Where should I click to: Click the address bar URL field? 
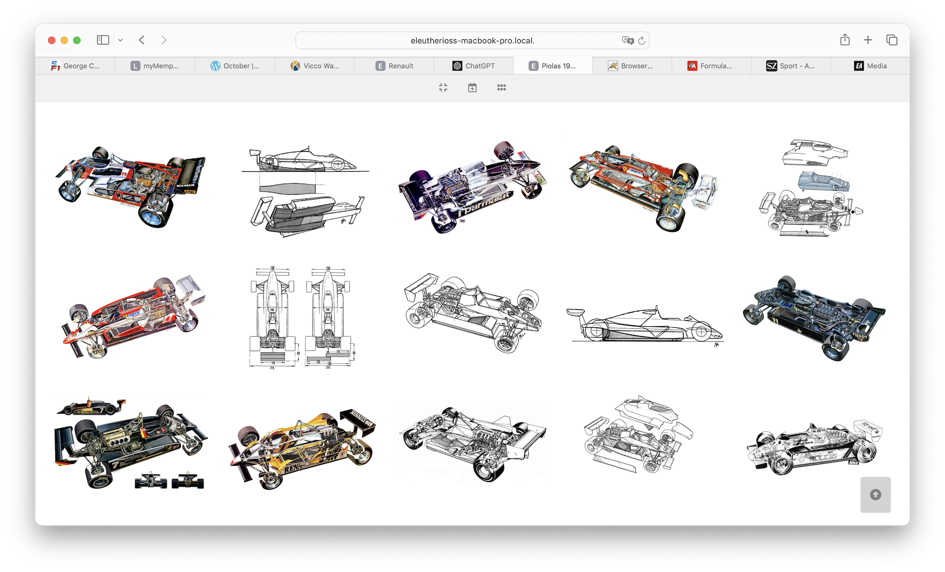click(x=472, y=41)
